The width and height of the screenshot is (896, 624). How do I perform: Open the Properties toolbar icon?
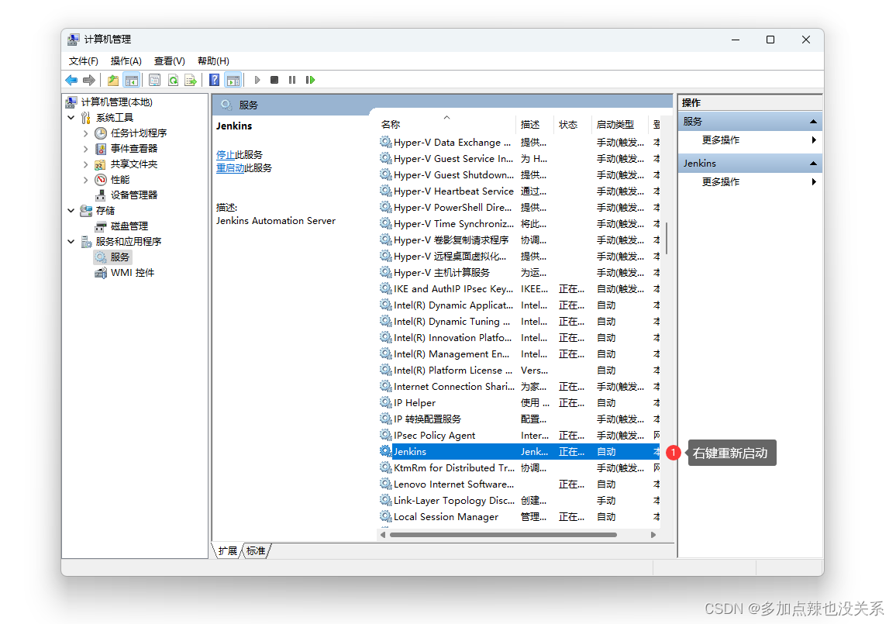pyautogui.click(x=154, y=80)
